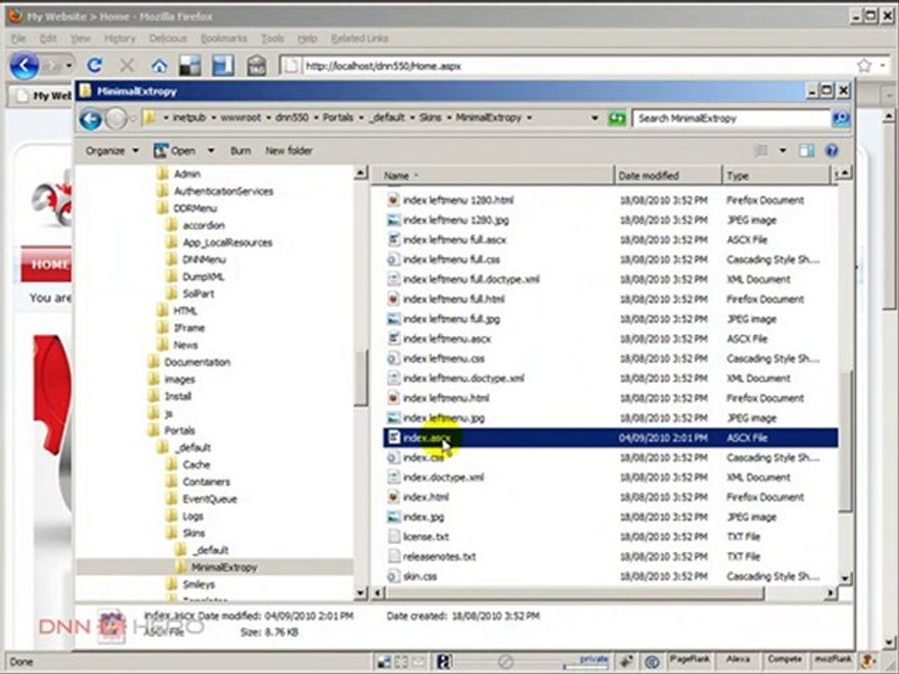The width and height of the screenshot is (899, 674).
Task: Sort by Date modified column
Action: click(668, 176)
